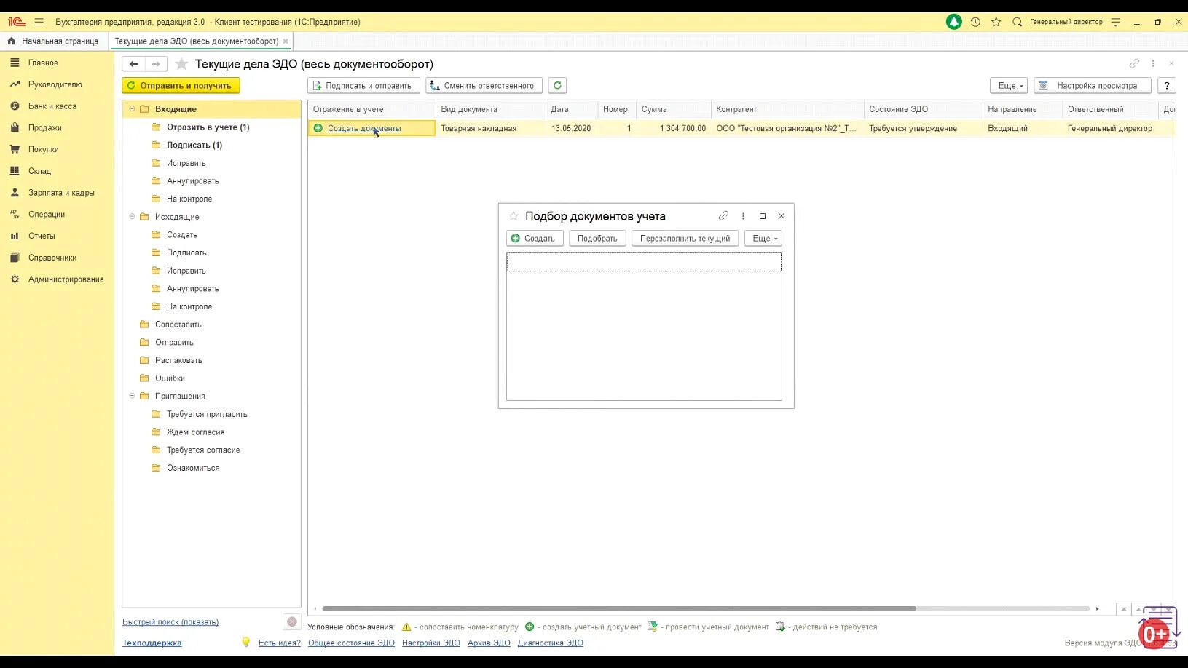Open the Банк и касса section
The width and height of the screenshot is (1188, 668).
click(52, 106)
